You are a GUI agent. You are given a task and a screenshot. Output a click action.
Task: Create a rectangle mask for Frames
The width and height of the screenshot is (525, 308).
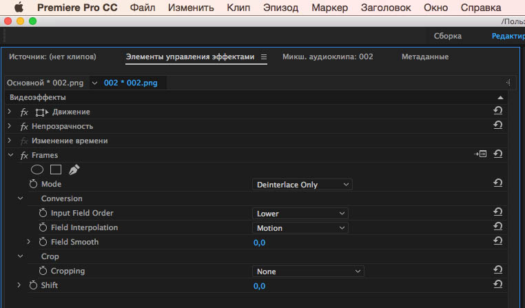(x=56, y=170)
